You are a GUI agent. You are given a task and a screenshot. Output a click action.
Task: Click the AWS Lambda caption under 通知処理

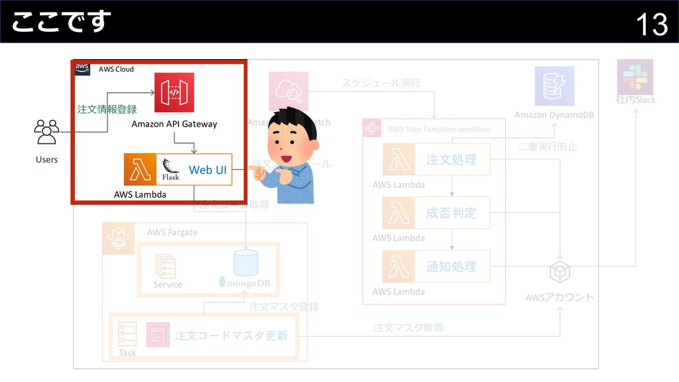(x=399, y=292)
